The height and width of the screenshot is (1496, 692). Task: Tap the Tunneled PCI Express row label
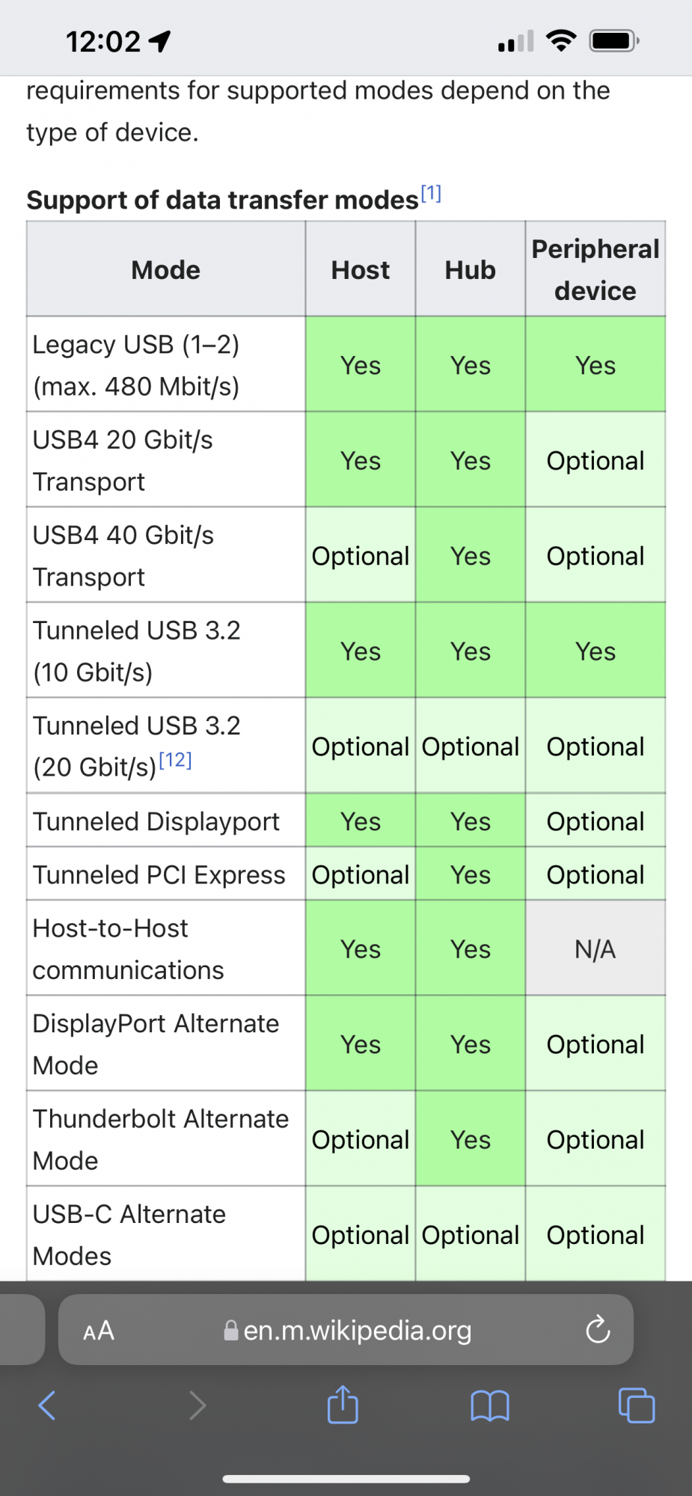pos(159,874)
